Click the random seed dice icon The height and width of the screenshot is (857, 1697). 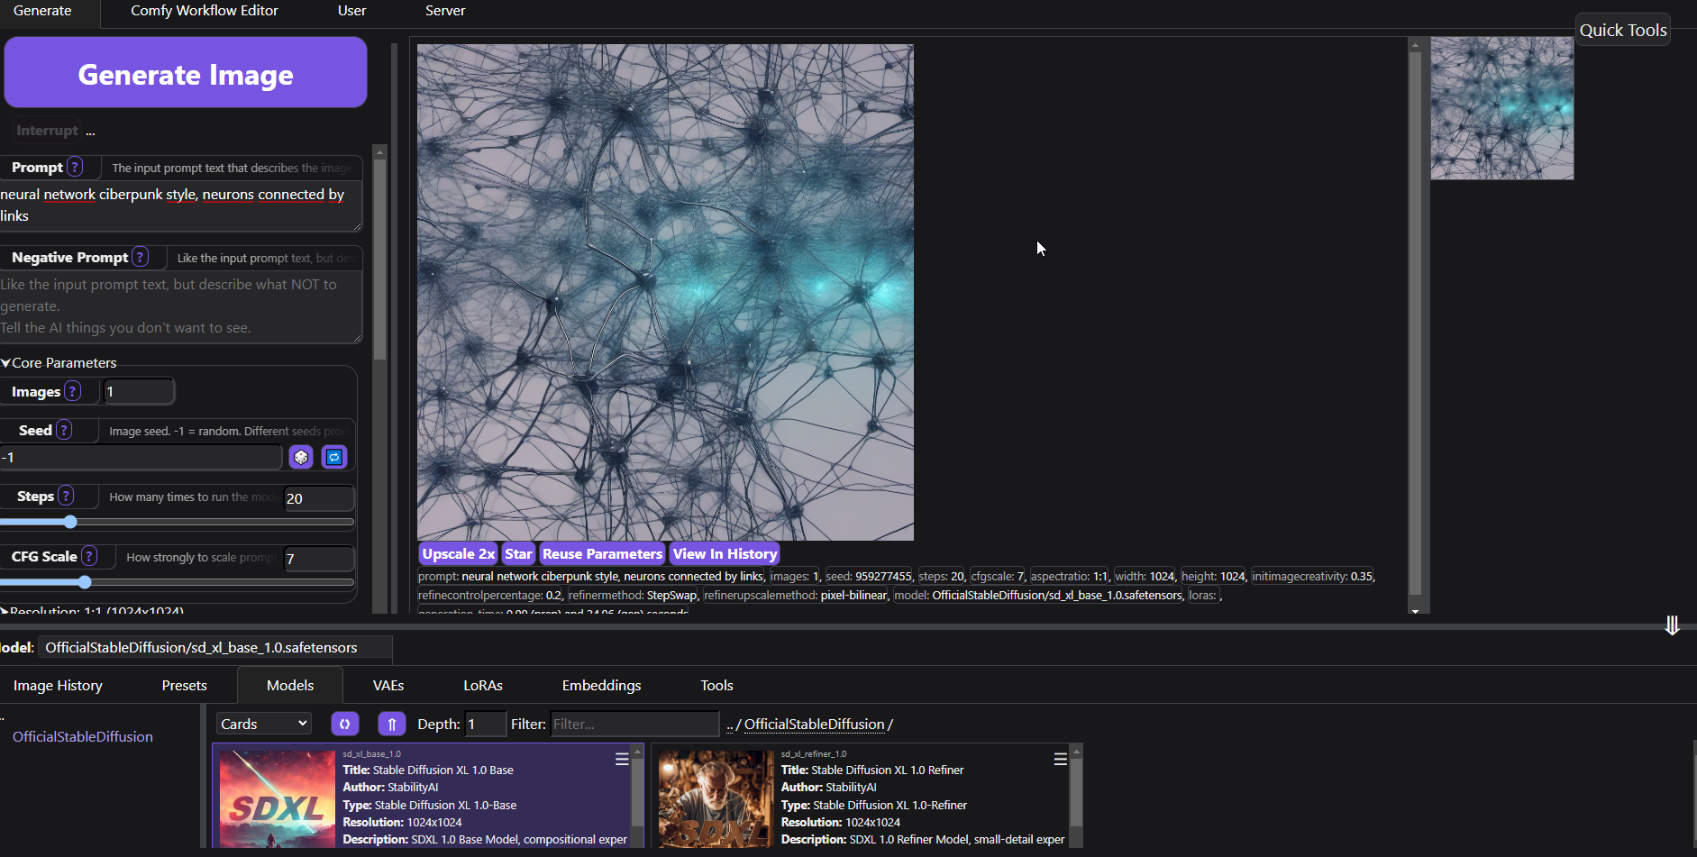(x=301, y=458)
